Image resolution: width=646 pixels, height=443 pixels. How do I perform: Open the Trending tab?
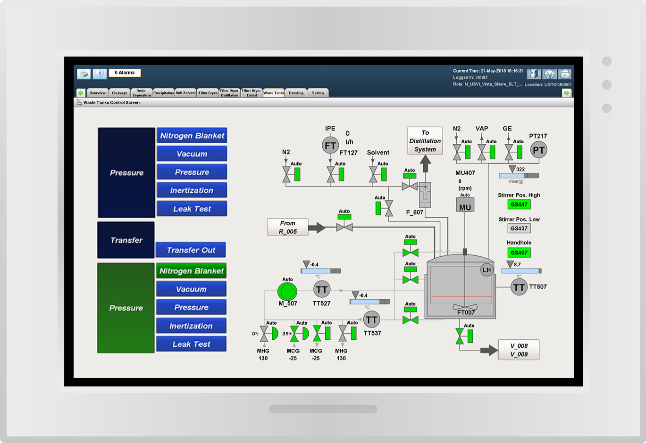click(x=296, y=93)
